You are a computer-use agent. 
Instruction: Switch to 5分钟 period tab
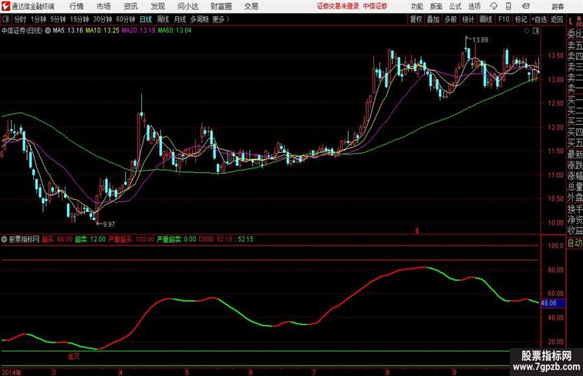(x=58, y=19)
